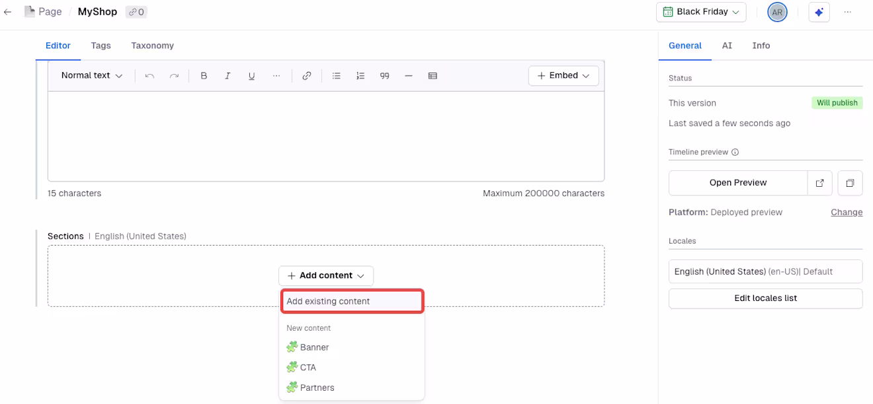Open the more options ellipsis in header

pos(848,12)
